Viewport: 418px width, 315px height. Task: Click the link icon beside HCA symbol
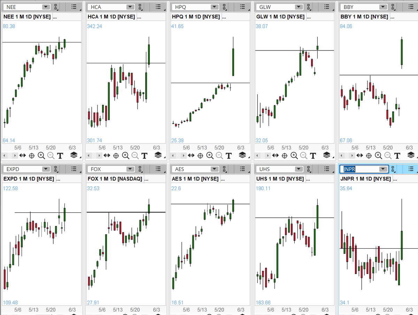click(140, 7)
